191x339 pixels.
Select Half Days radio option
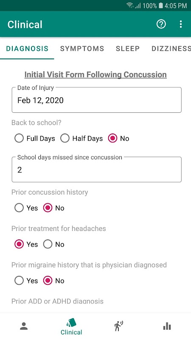(x=81, y=139)
